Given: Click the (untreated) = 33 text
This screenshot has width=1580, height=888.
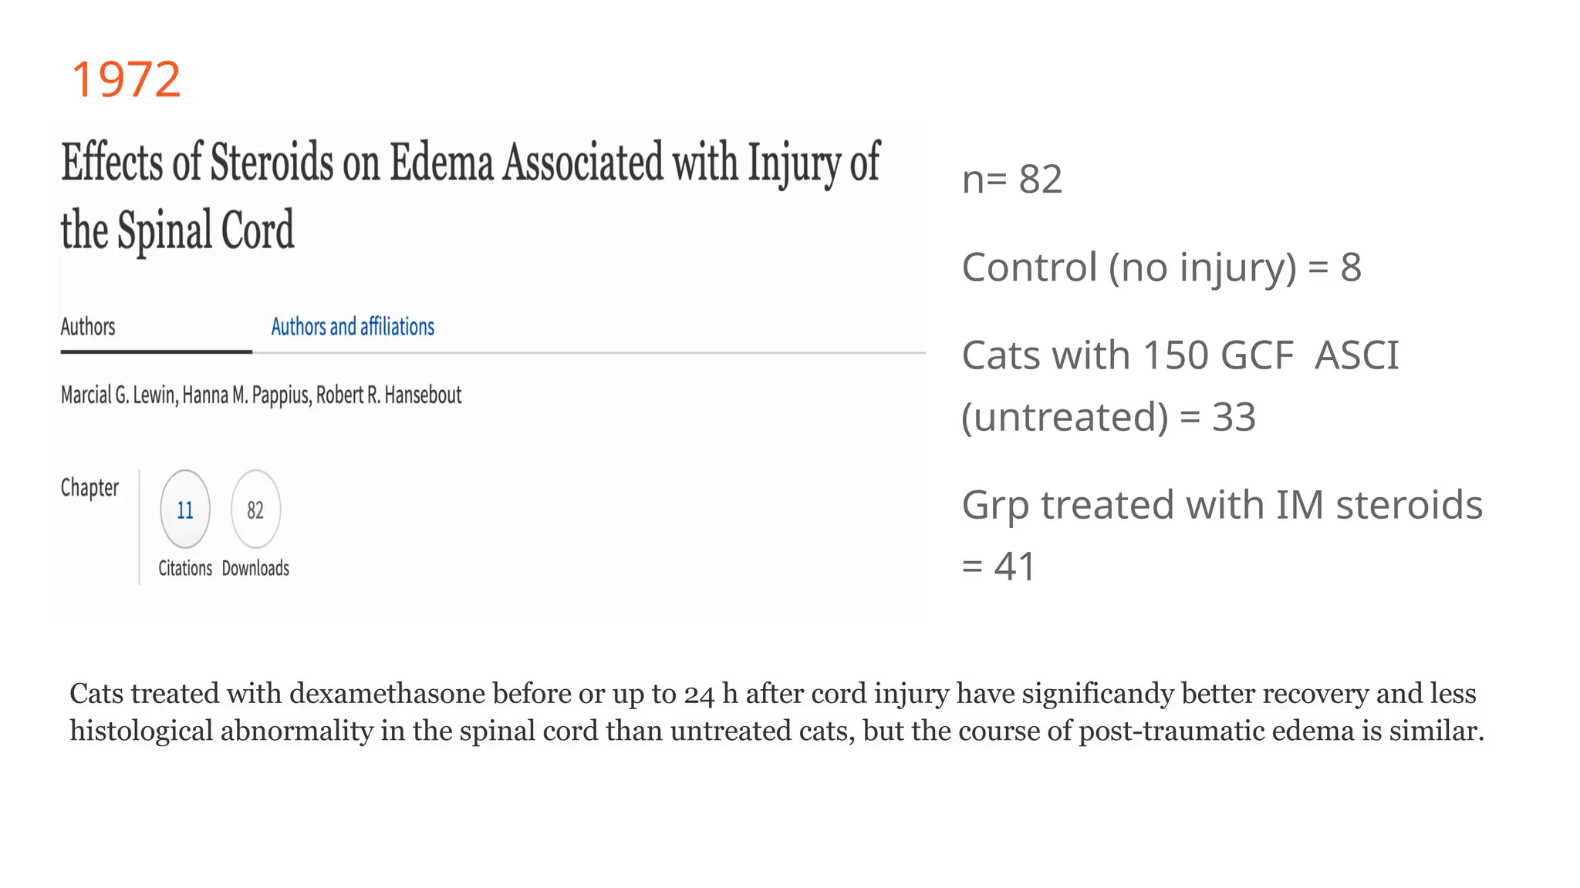Looking at the screenshot, I should coord(1109,417).
